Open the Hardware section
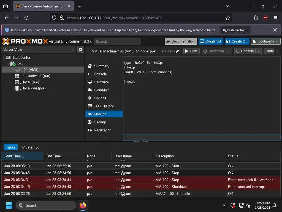282x212 pixels. point(104,82)
